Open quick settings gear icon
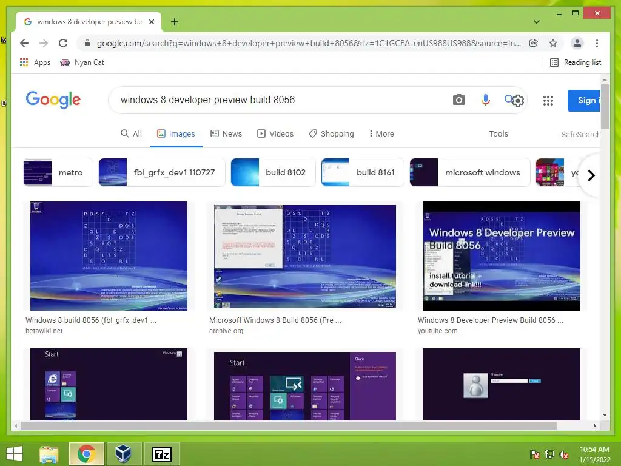The height and width of the screenshot is (466, 621). (x=518, y=101)
